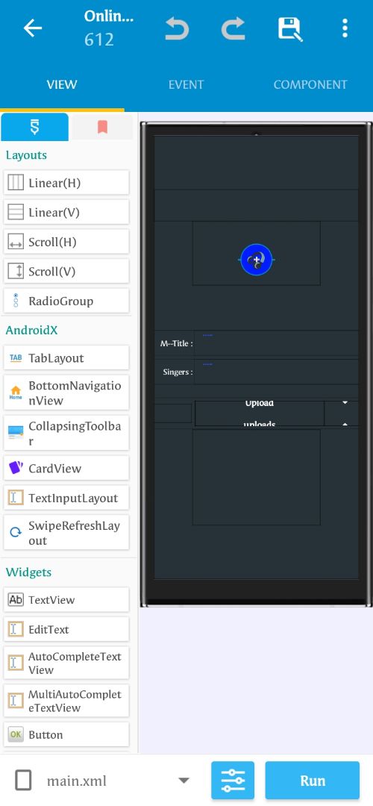The width and height of the screenshot is (373, 806).
Task: Select the 'Widgets' section heading
Action: pos(29,572)
